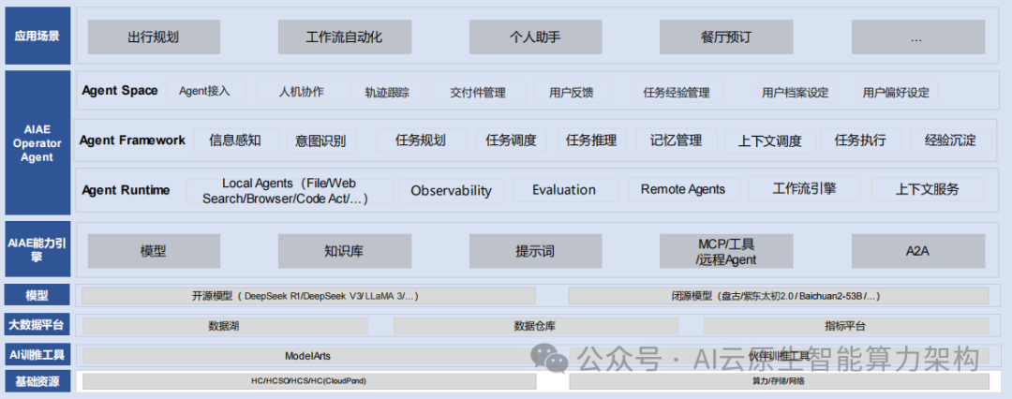This screenshot has height=399, width=1012.
Task: Click the 应用场景 row label
Action: (x=37, y=36)
